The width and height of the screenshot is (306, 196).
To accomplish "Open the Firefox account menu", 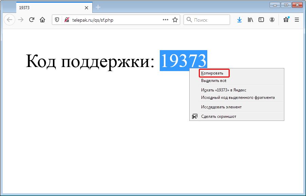I will pos(272,20).
